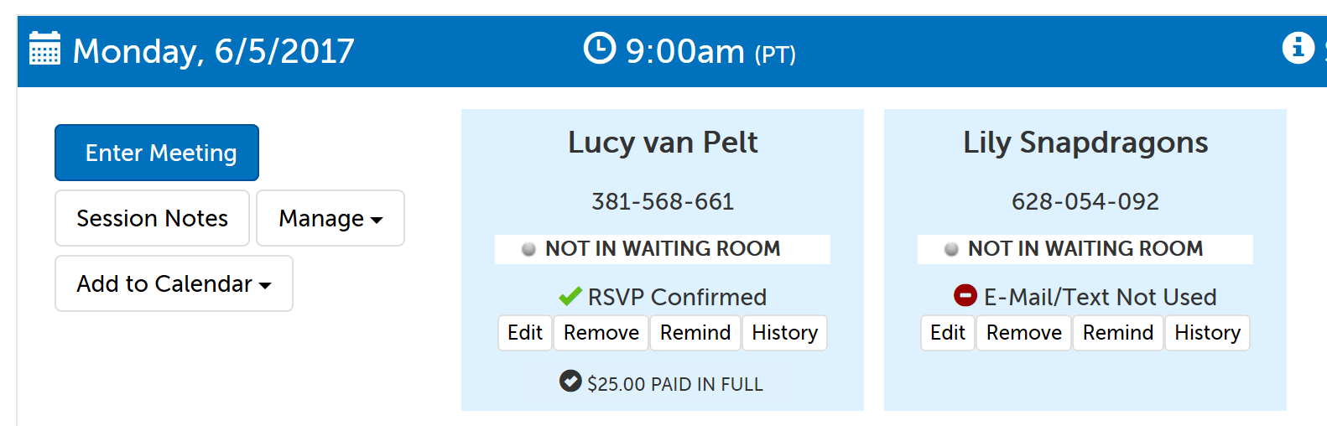This screenshot has width=1327, height=426.
Task: Click Lily Snapdragons' waiting room status dot
Action: point(951,249)
